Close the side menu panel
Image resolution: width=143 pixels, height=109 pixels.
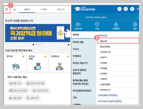[138, 9]
